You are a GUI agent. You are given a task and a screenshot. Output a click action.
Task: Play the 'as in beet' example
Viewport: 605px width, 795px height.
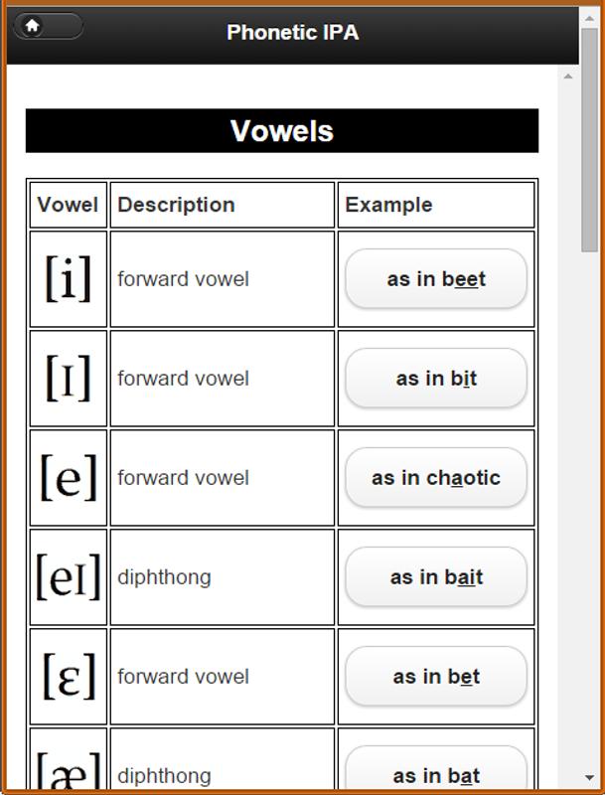(436, 279)
